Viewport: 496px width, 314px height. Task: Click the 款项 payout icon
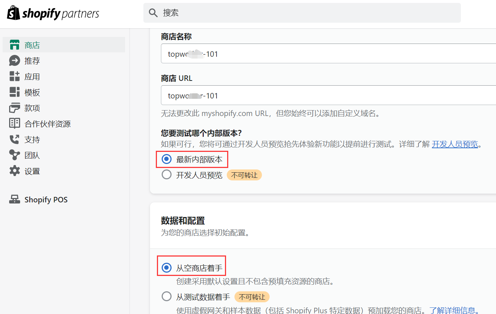pos(14,108)
